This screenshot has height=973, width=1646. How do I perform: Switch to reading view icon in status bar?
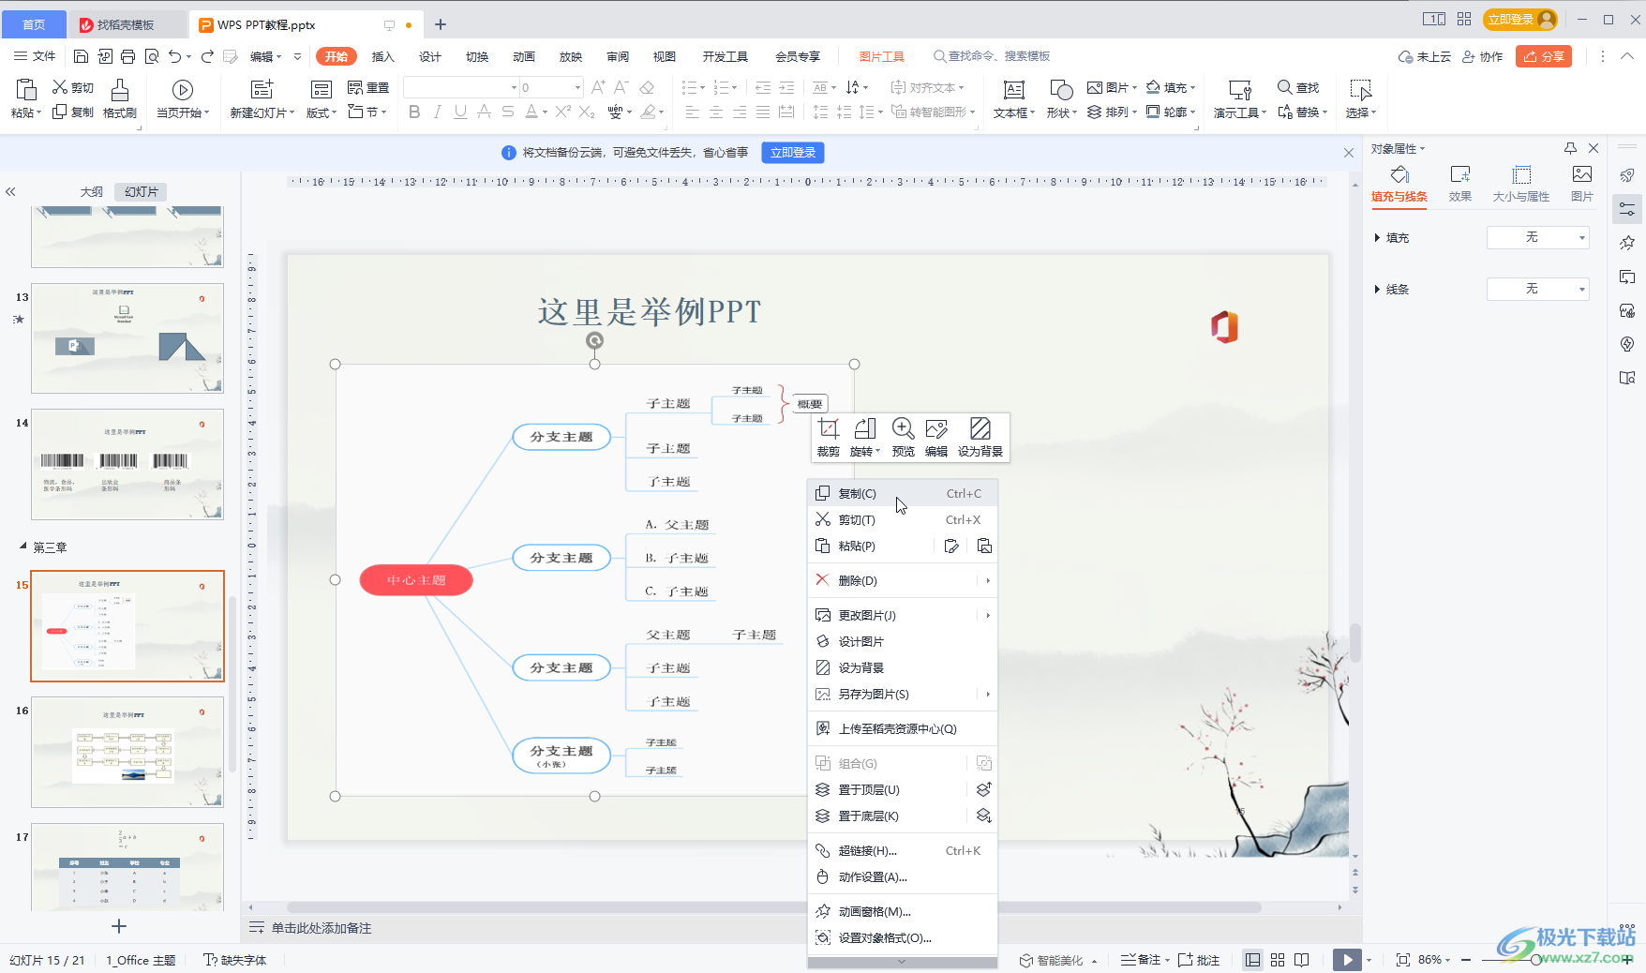(1302, 960)
